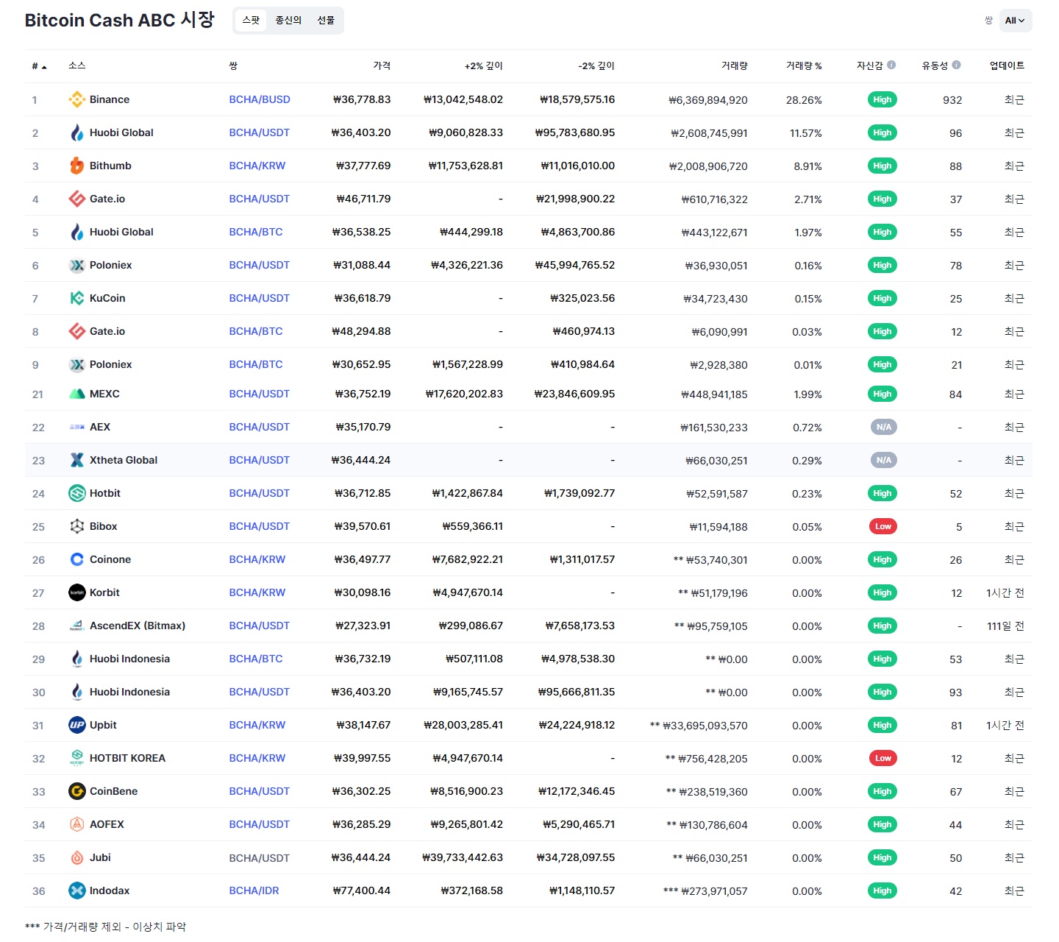Sort by the 거래량 column header
Viewport: 1059px width, 942px height.
tap(734, 65)
